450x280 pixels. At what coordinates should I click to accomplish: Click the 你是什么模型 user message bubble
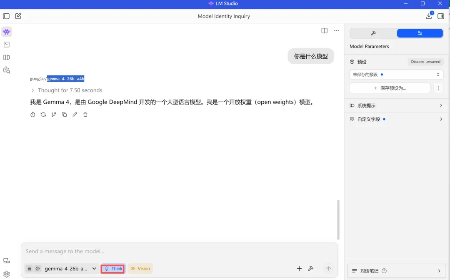[311, 56]
